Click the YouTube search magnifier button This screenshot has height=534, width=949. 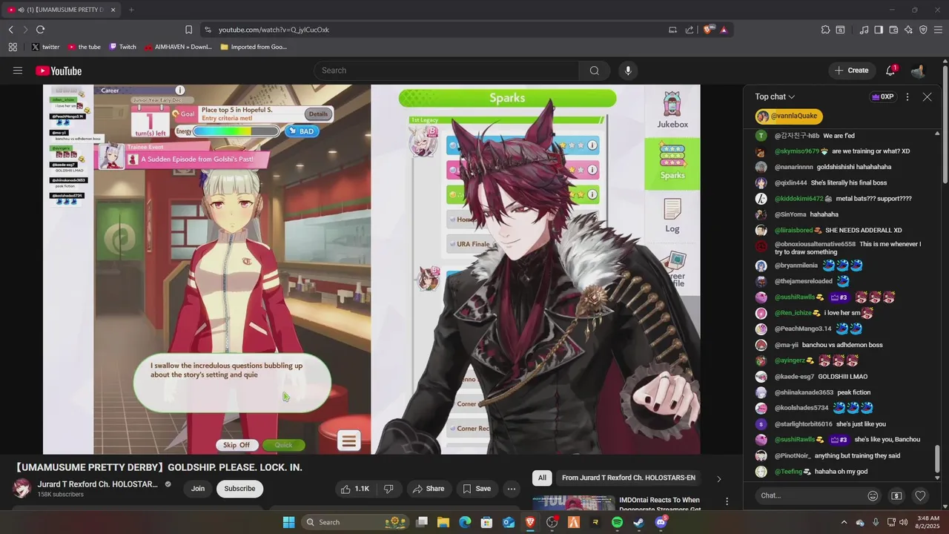(595, 70)
